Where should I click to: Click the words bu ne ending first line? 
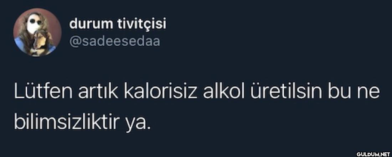(353, 92)
